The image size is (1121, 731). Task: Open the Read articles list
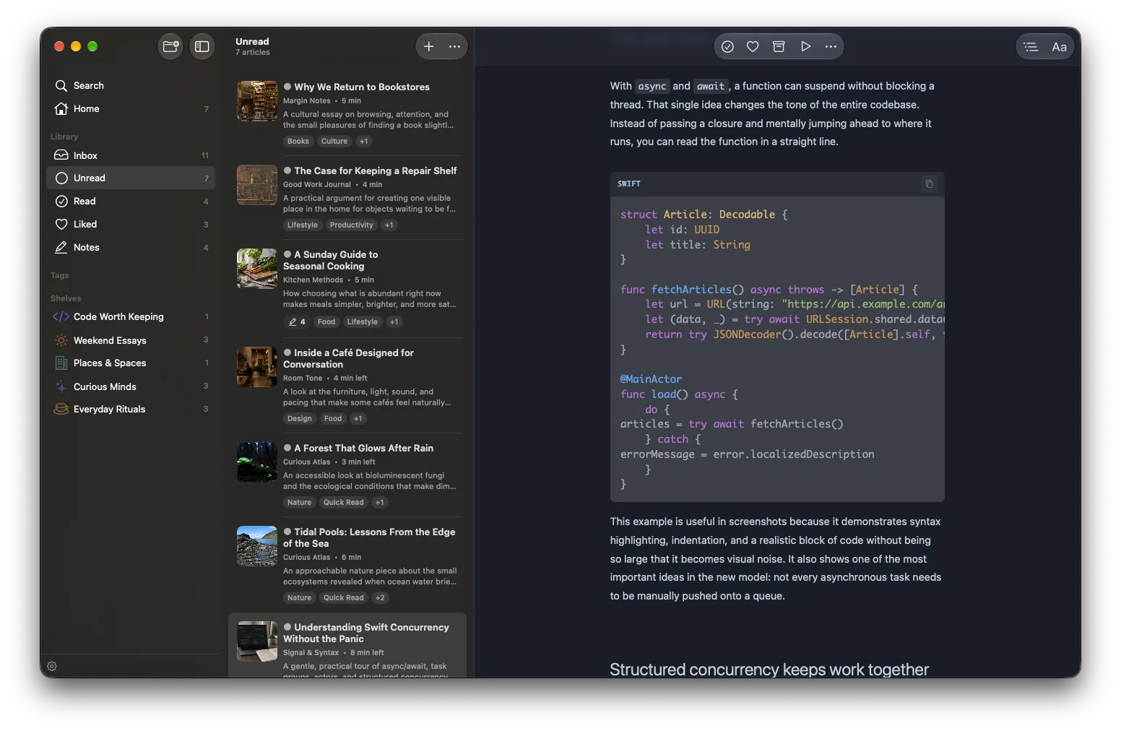[131, 201]
